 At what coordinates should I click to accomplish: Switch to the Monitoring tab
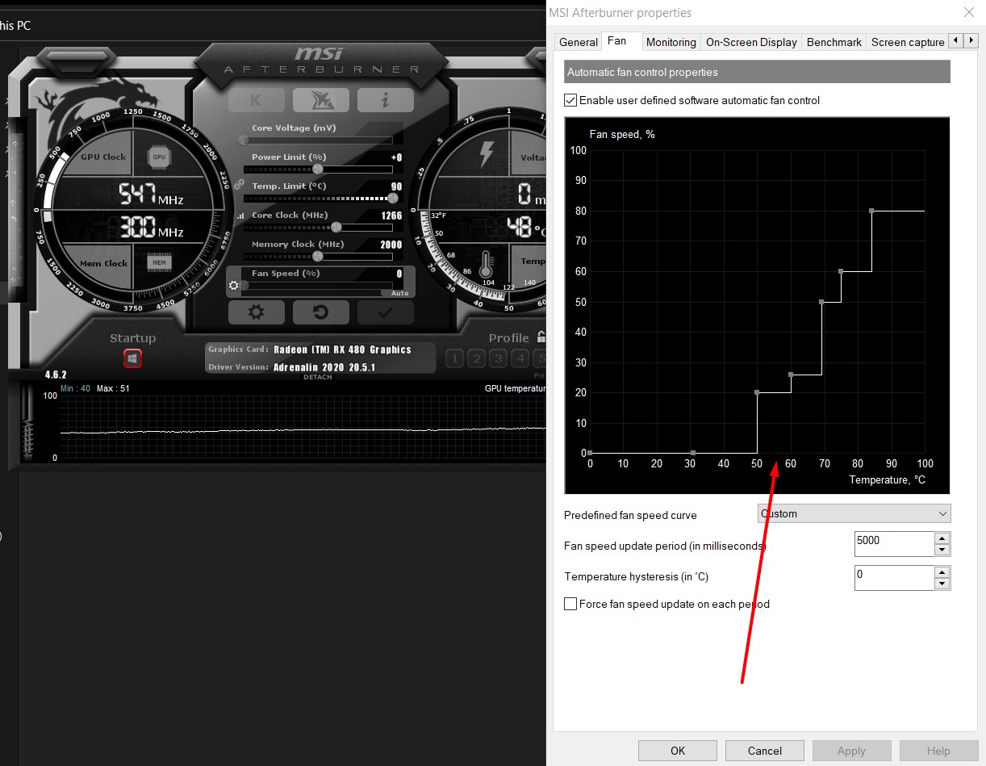(x=671, y=42)
